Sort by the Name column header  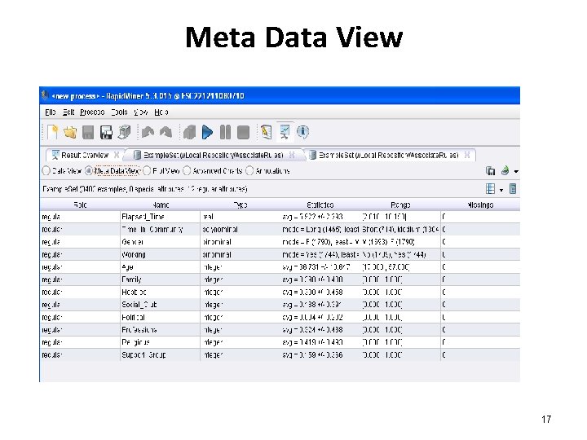161,205
